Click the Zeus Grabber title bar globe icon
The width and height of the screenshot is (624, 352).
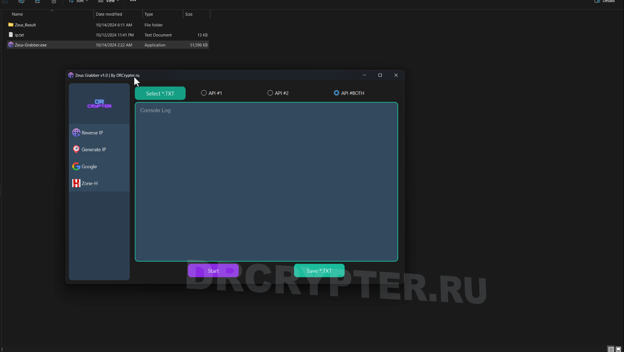click(71, 75)
